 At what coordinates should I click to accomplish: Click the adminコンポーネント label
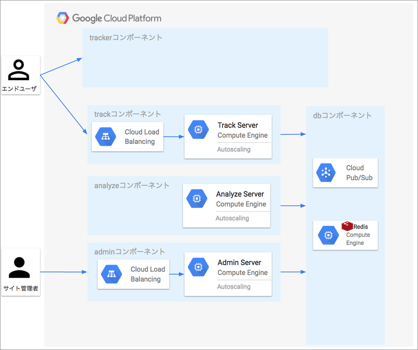[x=130, y=252]
